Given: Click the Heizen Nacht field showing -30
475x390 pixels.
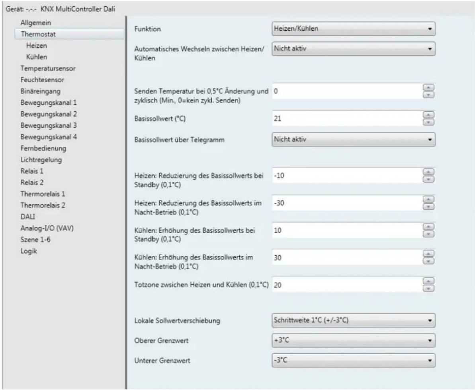Looking at the screenshot, I should coord(347,203).
